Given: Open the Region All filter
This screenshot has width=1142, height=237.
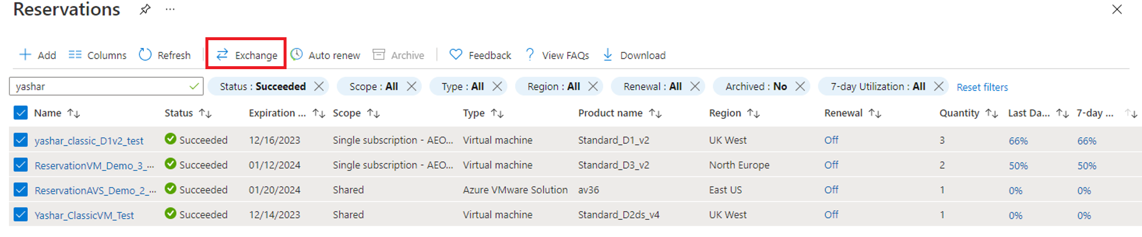Looking at the screenshot, I should pyautogui.click(x=554, y=86).
